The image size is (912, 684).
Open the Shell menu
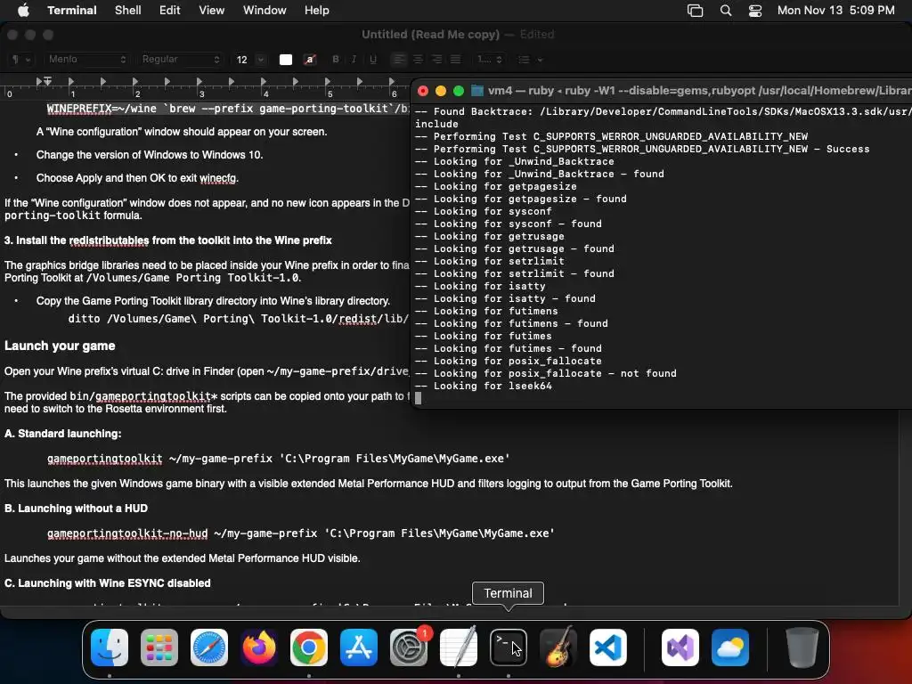click(x=128, y=11)
